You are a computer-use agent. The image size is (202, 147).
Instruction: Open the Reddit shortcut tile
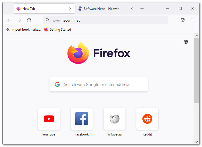147,119
